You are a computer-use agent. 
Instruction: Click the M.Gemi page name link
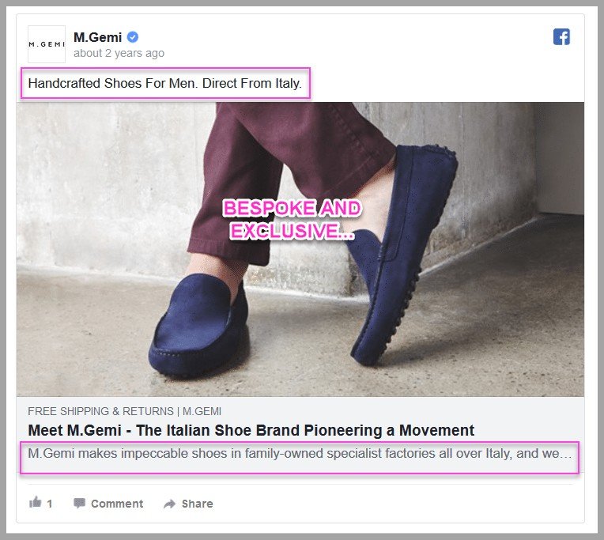[97, 37]
